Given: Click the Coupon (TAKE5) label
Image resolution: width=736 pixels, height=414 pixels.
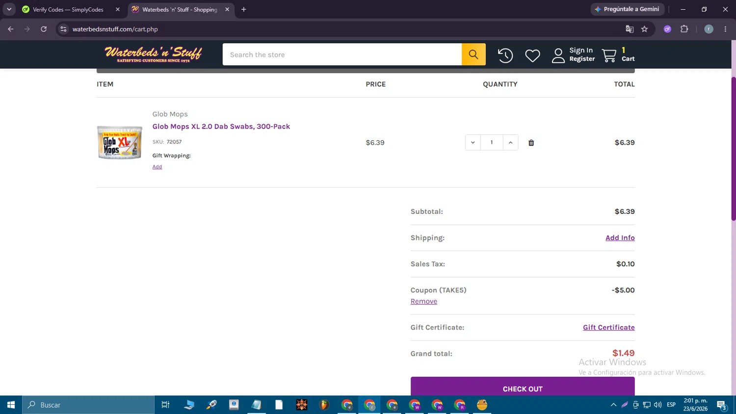Looking at the screenshot, I should pyautogui.click(x=438, y=290).
